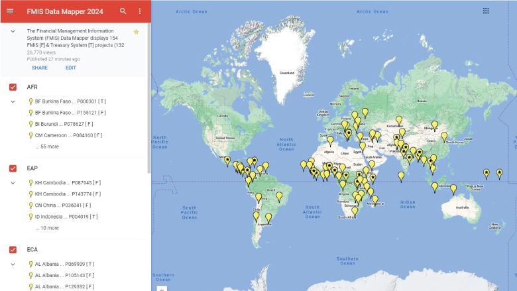Click the rightmost starred pin in the Pacific

click(x=500, y=174)
